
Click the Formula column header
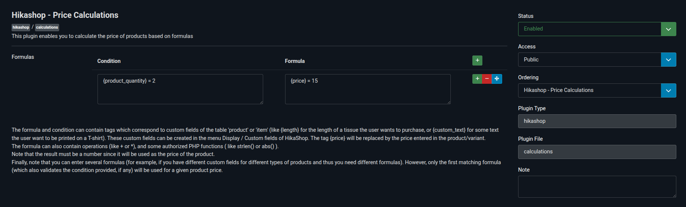[295, 61]
